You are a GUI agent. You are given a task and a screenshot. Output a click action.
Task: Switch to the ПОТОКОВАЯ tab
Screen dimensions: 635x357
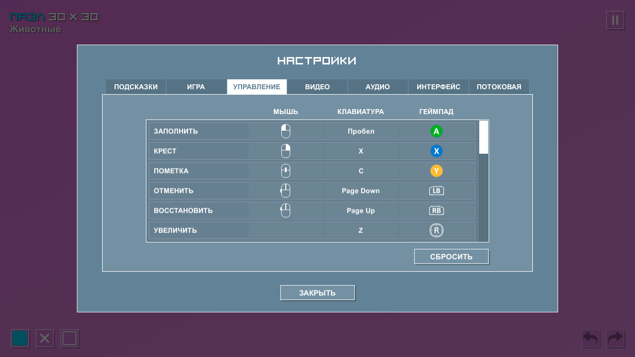[499, 87]
